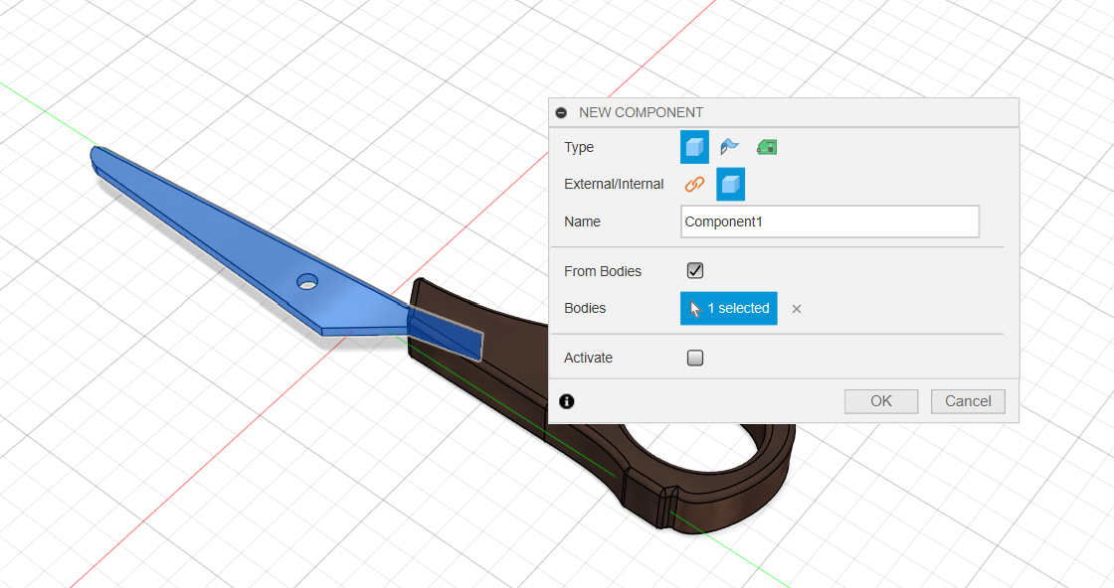Clear the Bodies selection with X

797,309
